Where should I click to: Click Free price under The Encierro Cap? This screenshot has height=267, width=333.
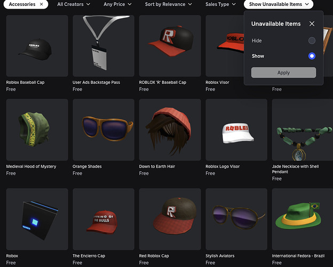(77, 263)
